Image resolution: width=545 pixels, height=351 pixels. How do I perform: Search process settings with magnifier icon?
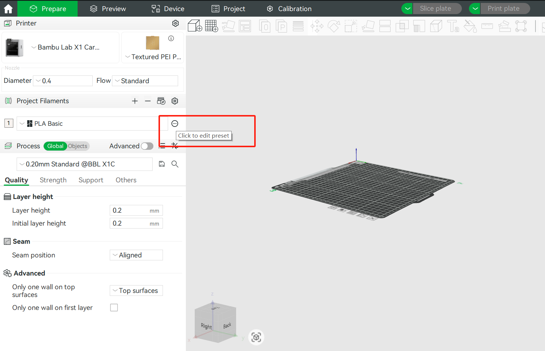175,164
